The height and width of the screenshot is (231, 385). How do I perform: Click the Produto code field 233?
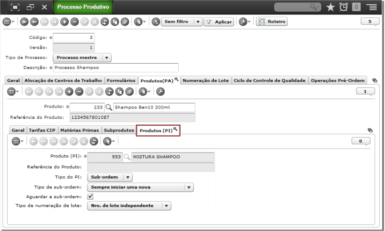point(87,107)
